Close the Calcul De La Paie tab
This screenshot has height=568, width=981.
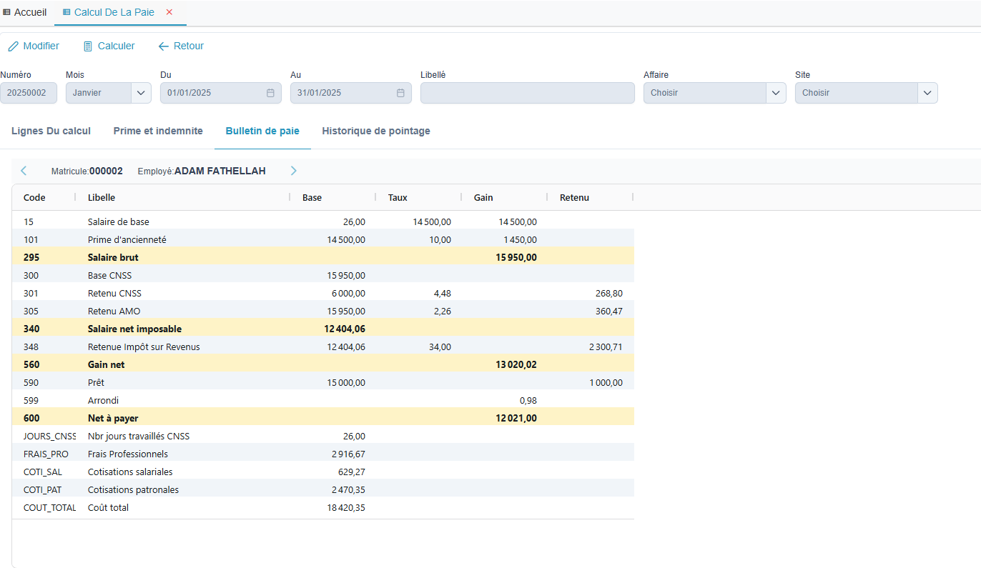pos(169,12)
